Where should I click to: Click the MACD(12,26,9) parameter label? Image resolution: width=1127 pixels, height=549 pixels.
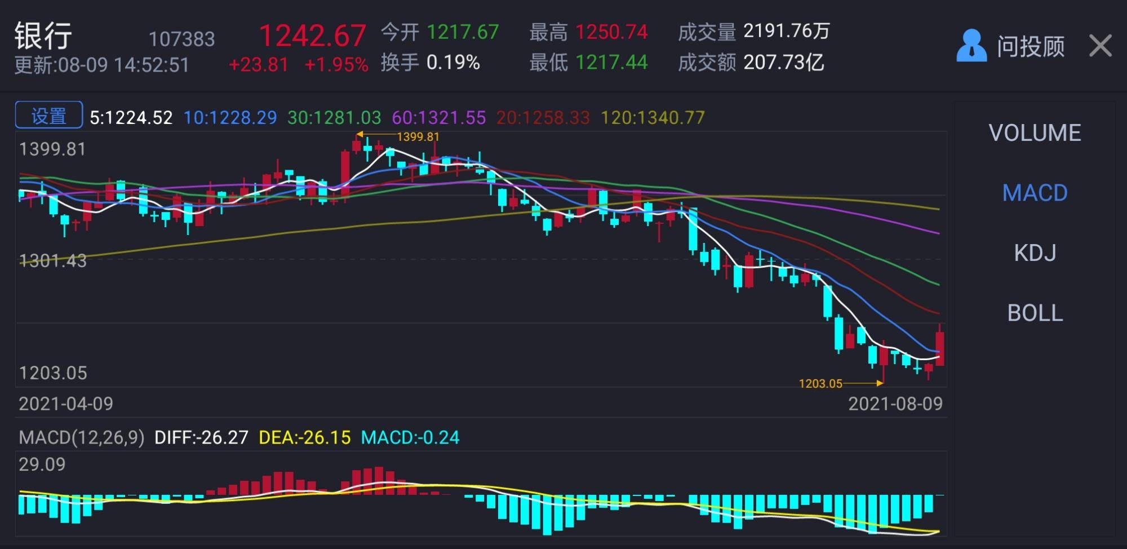tap(81, 437)
